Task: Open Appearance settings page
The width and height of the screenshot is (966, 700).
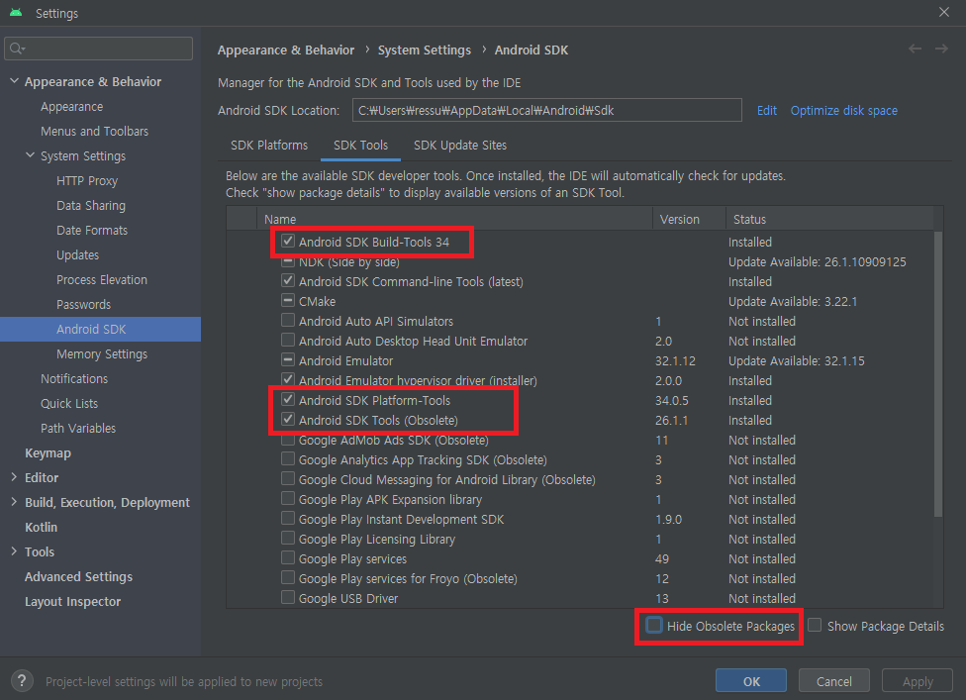Action: tap(71, 107)
